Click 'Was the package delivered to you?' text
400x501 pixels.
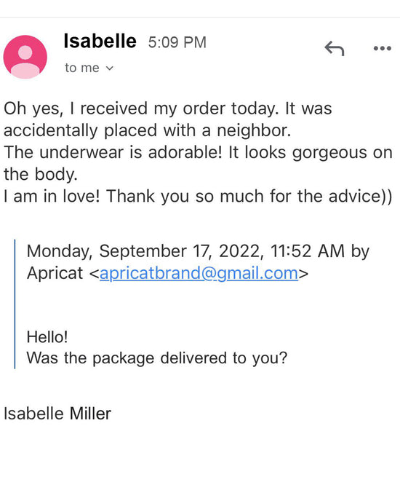[x=157, y=358]
